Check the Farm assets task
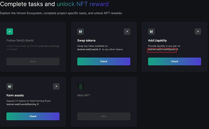 pos(33,116)
